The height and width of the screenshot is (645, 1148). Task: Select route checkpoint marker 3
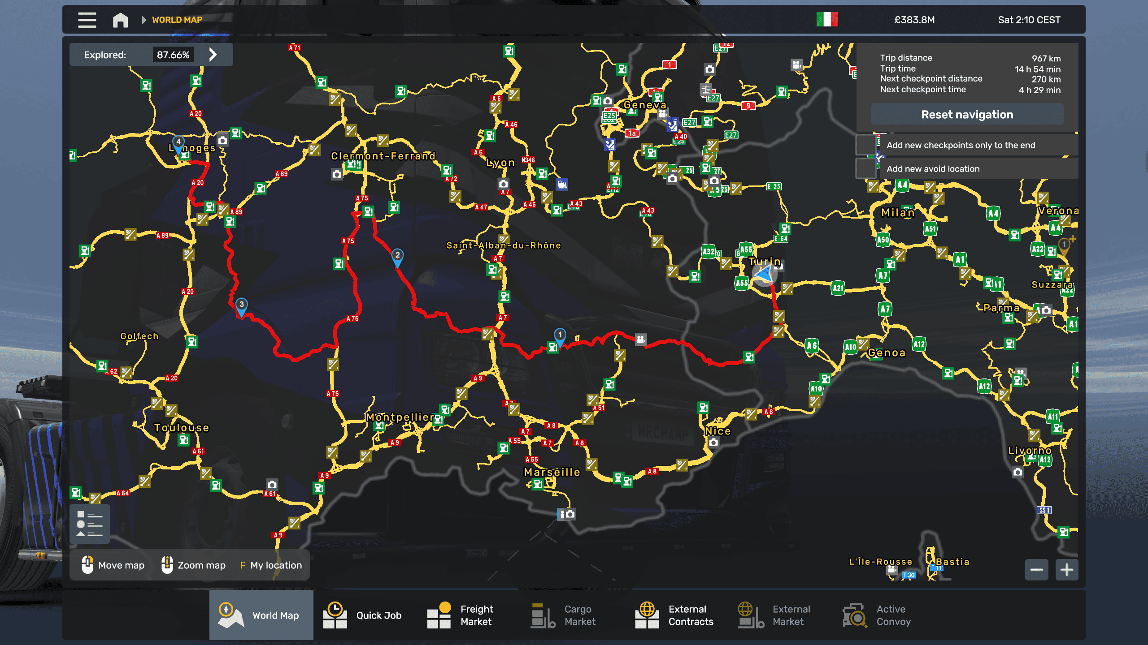tap(241, 306)
